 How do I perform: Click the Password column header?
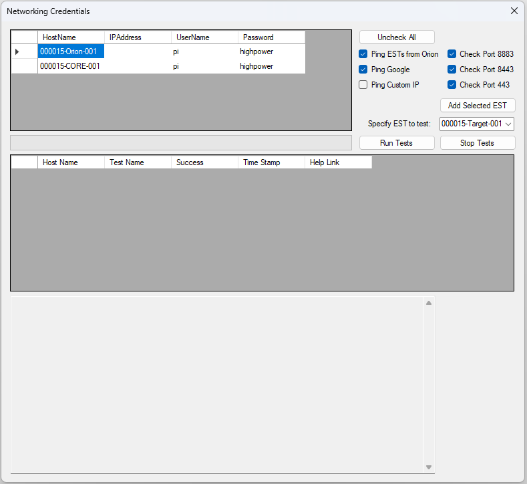point(271,37)
